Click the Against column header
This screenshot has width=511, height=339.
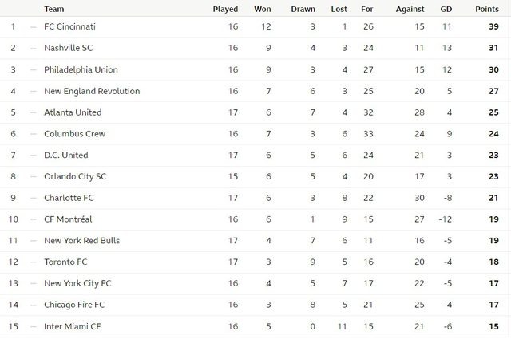tap(410, 9)
